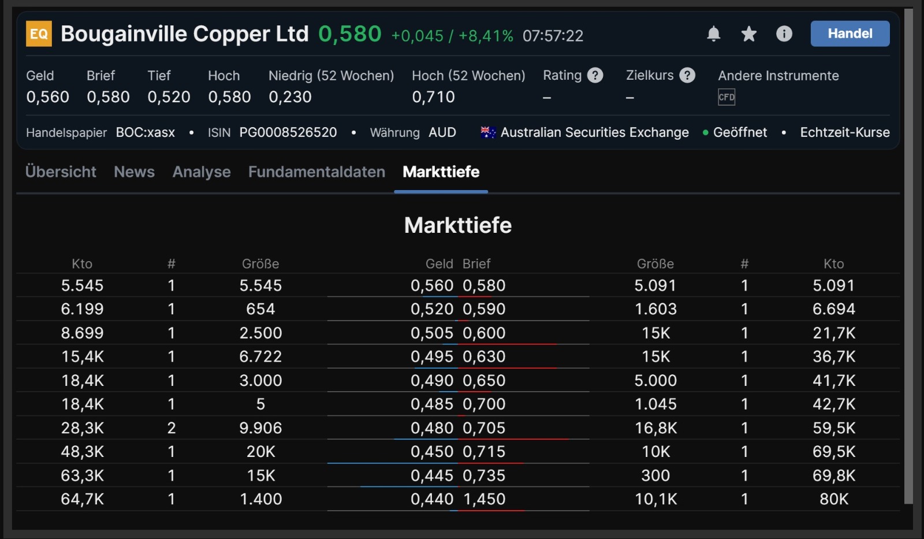
Task: Open the Rating help question mark
Action: (595, 75)
